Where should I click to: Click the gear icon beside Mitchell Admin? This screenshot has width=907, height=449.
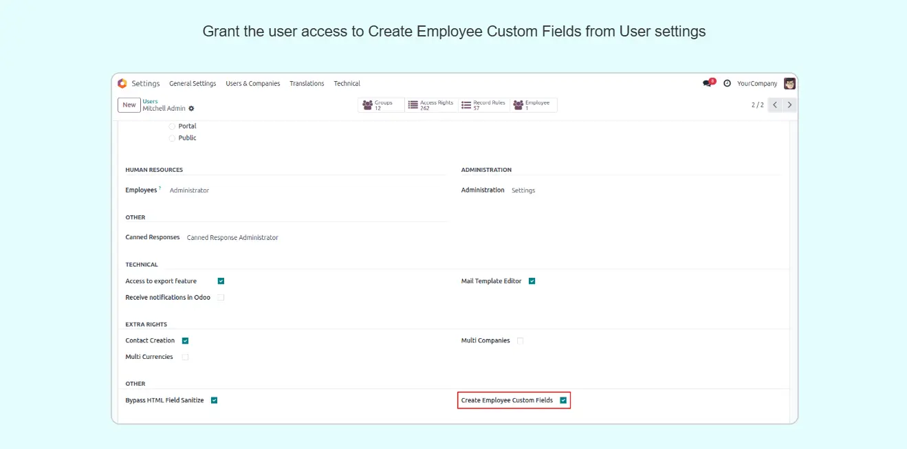click(x=192, y=109)
